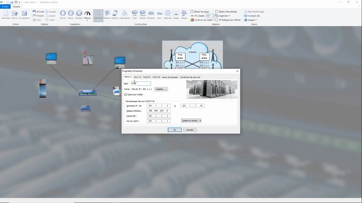Image resolution: width=362 pixels, height=203 pixels.
Task: Start simulation with Lancer
Action: pyautogui.click(x=63, y=15)
